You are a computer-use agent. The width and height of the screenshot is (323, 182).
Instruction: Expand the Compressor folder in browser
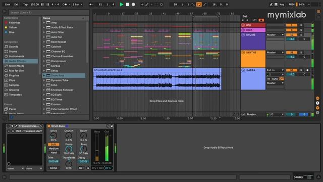tap(44, 61)
